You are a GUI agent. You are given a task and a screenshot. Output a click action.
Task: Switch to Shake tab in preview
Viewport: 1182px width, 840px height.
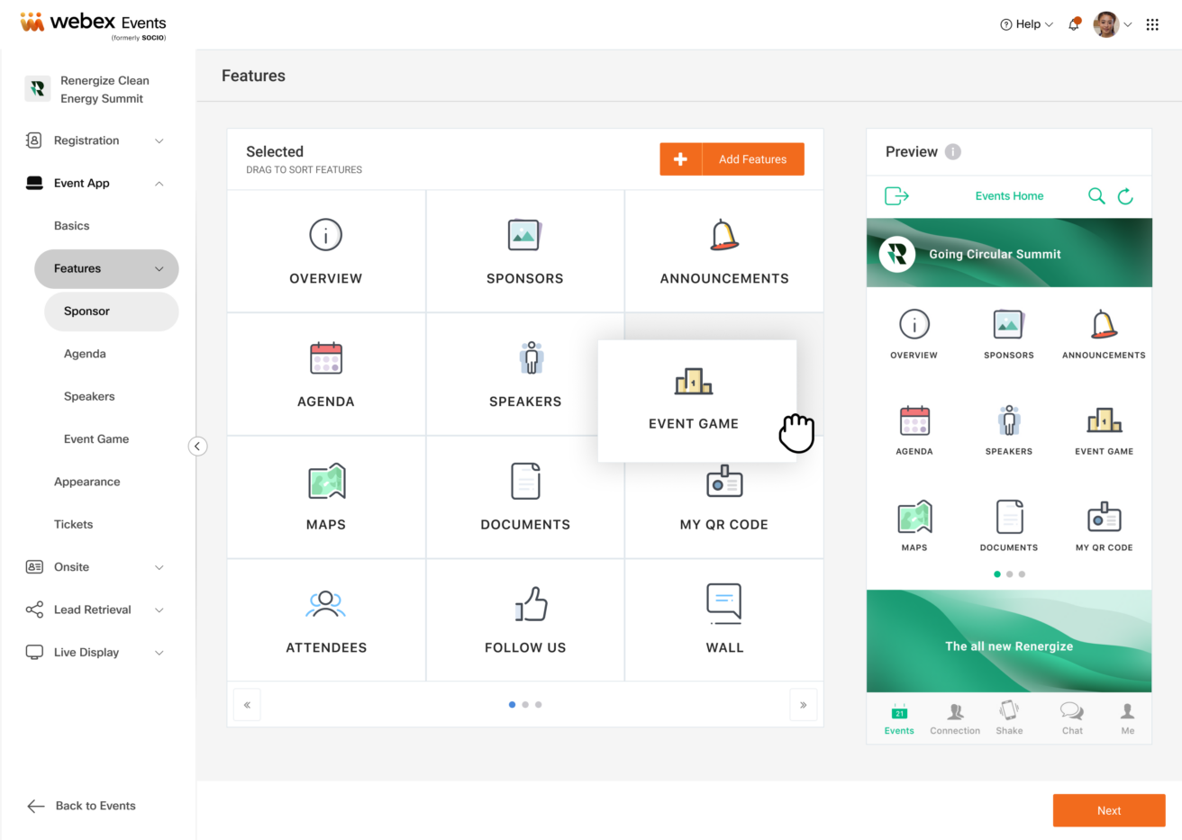(x=1009, y=719)
